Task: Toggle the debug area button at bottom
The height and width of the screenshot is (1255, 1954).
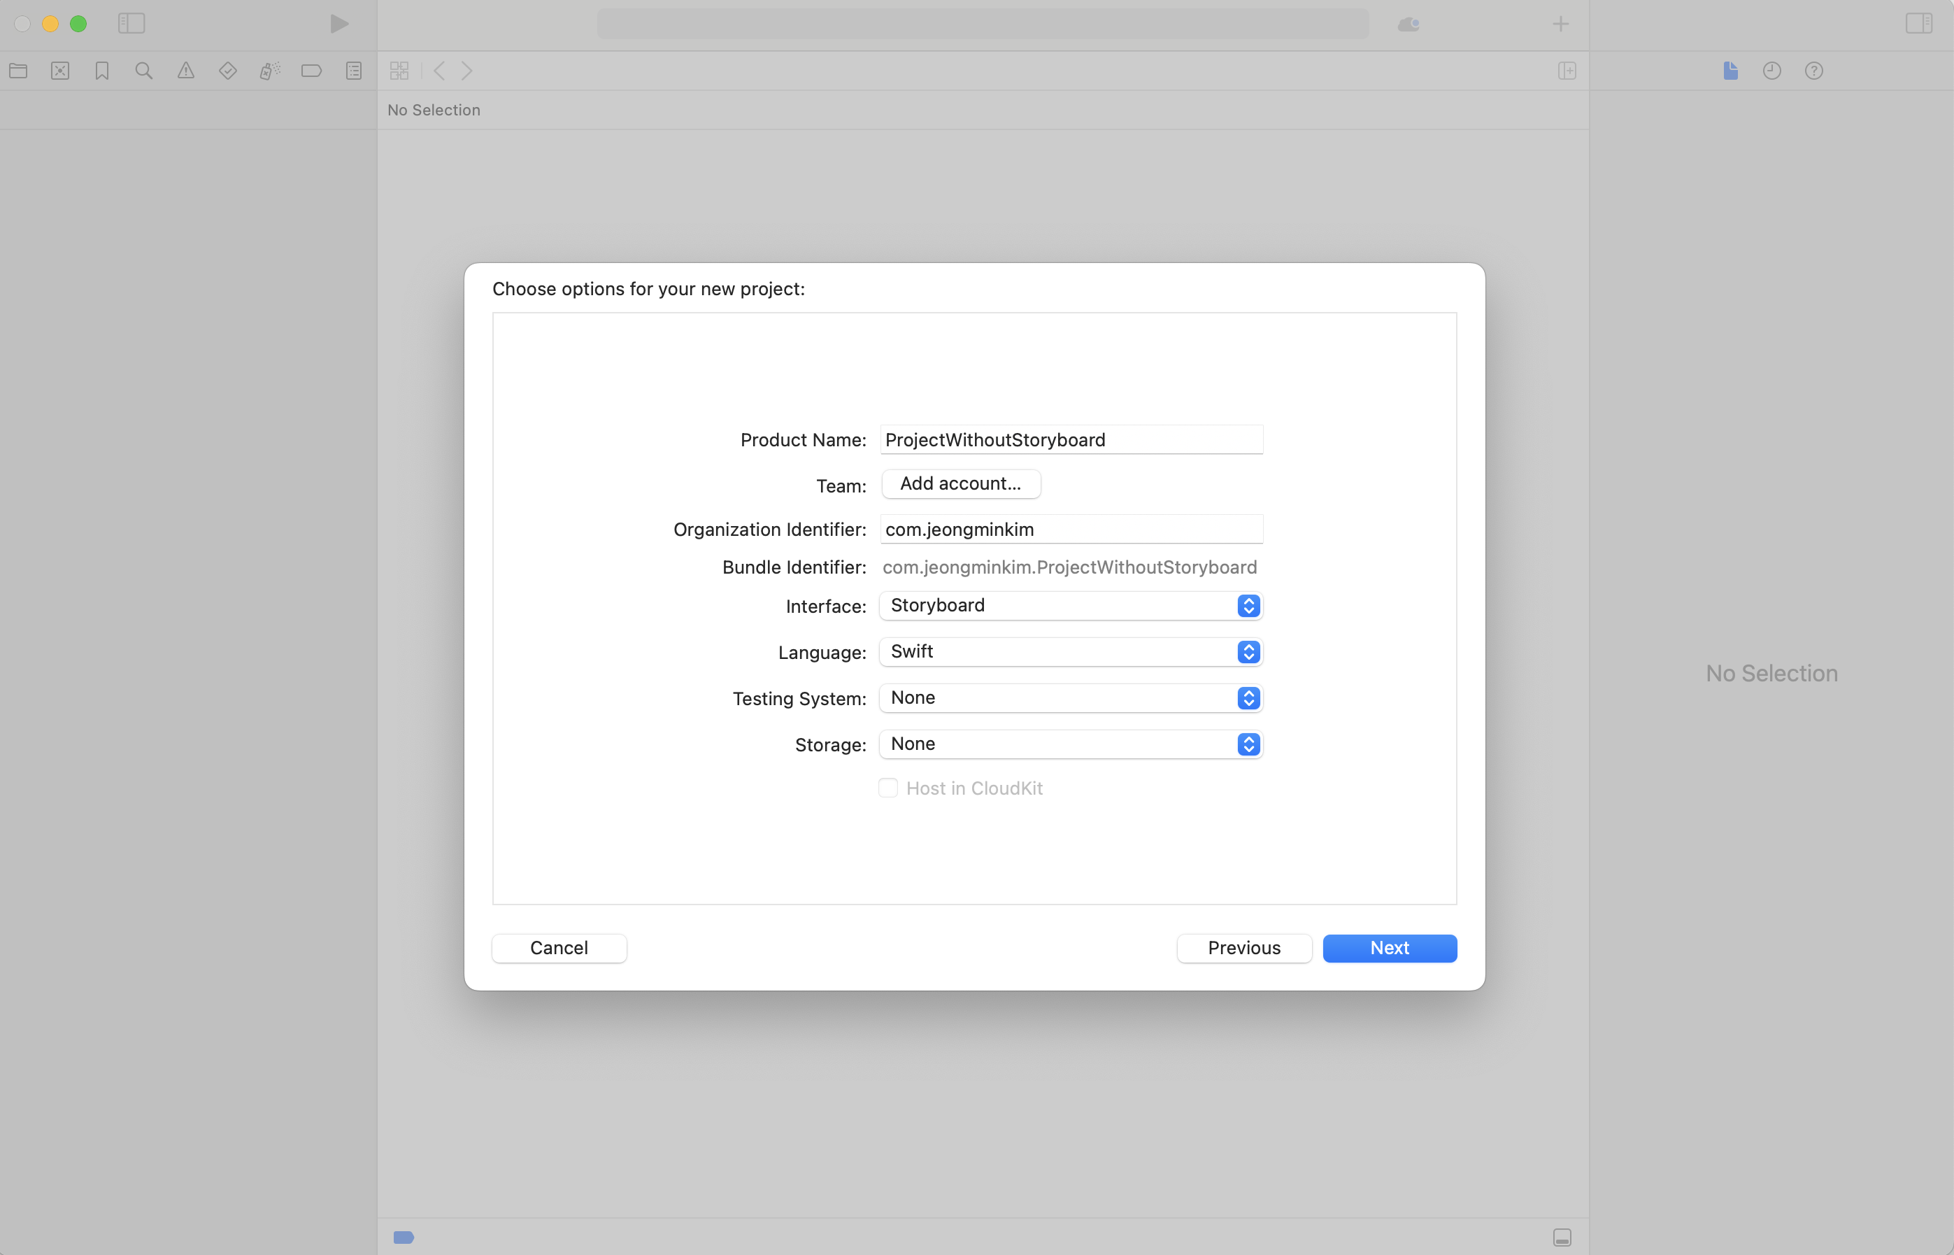Action: [x=1562, y=1237]
